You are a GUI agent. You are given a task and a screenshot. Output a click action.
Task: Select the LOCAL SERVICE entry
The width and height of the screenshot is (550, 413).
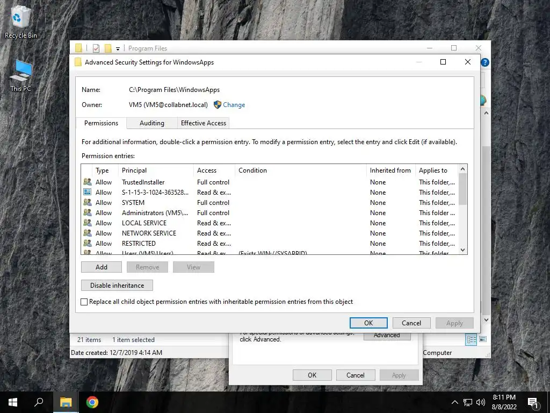coord(270,223)
